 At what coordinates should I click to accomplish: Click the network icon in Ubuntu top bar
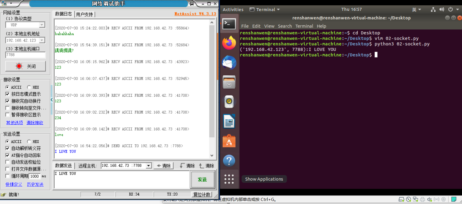(x=433, y=9)
